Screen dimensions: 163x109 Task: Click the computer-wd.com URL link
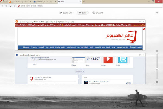(x=40, y=58)
